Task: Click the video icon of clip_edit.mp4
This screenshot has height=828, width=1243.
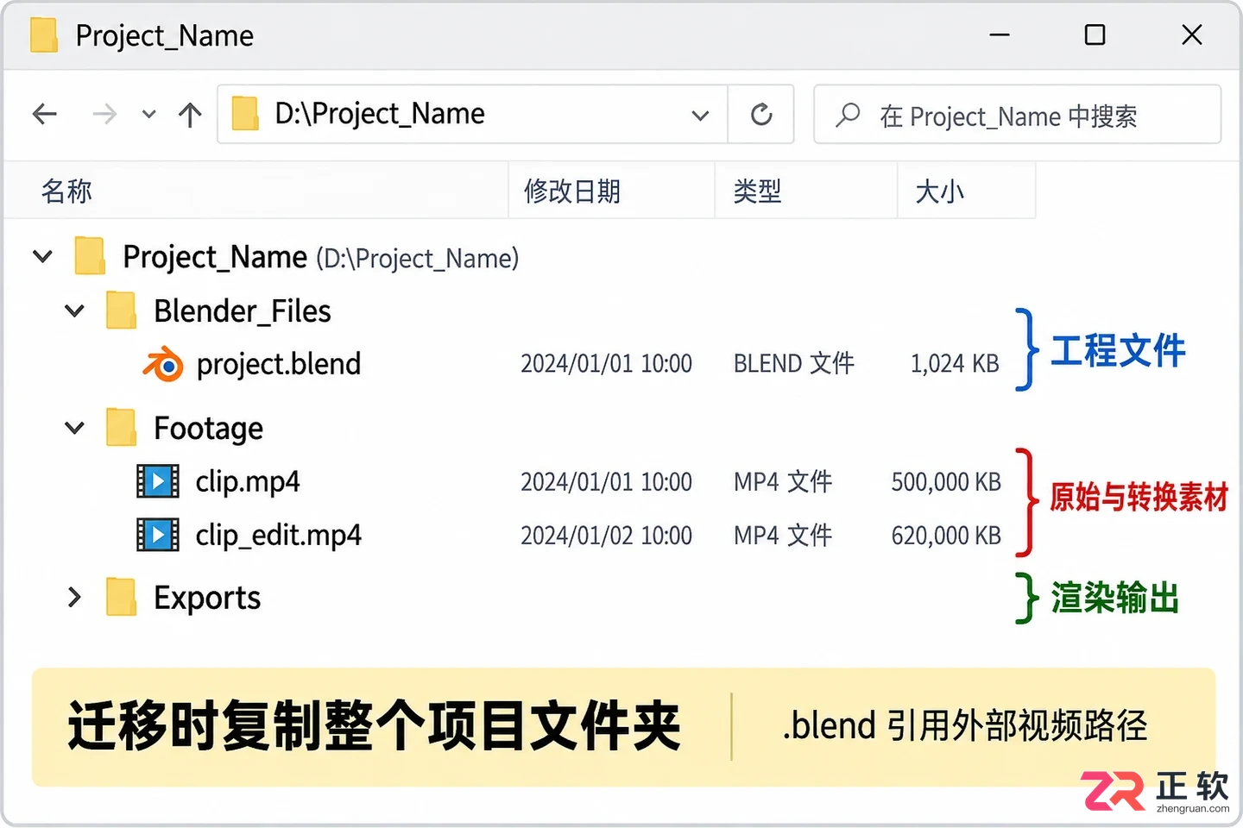Action: (158, 535)
